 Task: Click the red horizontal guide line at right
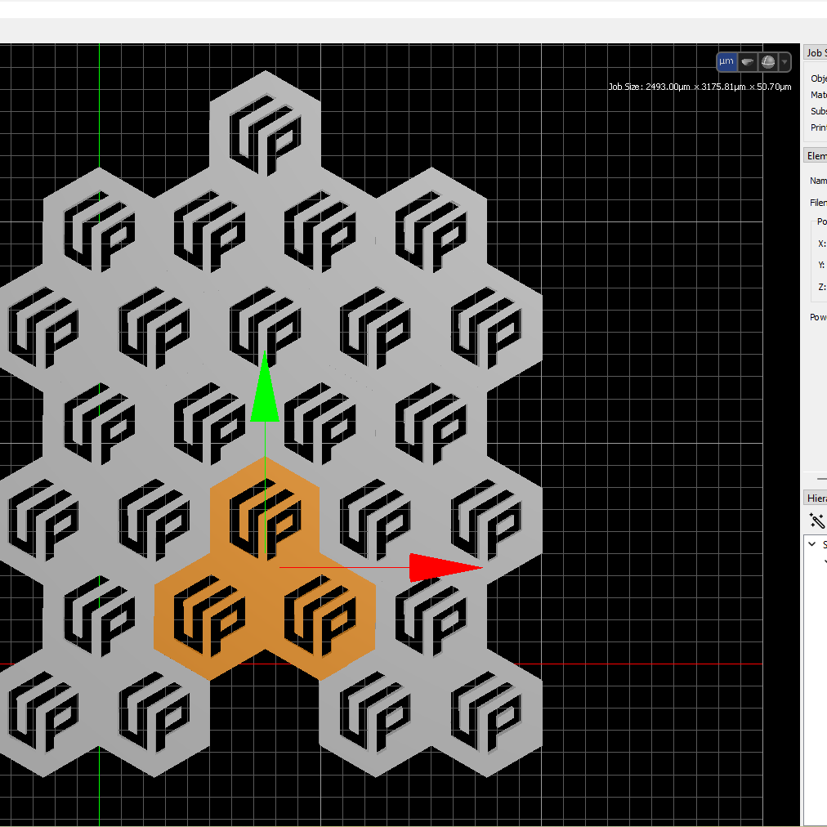tap(654, 664)
